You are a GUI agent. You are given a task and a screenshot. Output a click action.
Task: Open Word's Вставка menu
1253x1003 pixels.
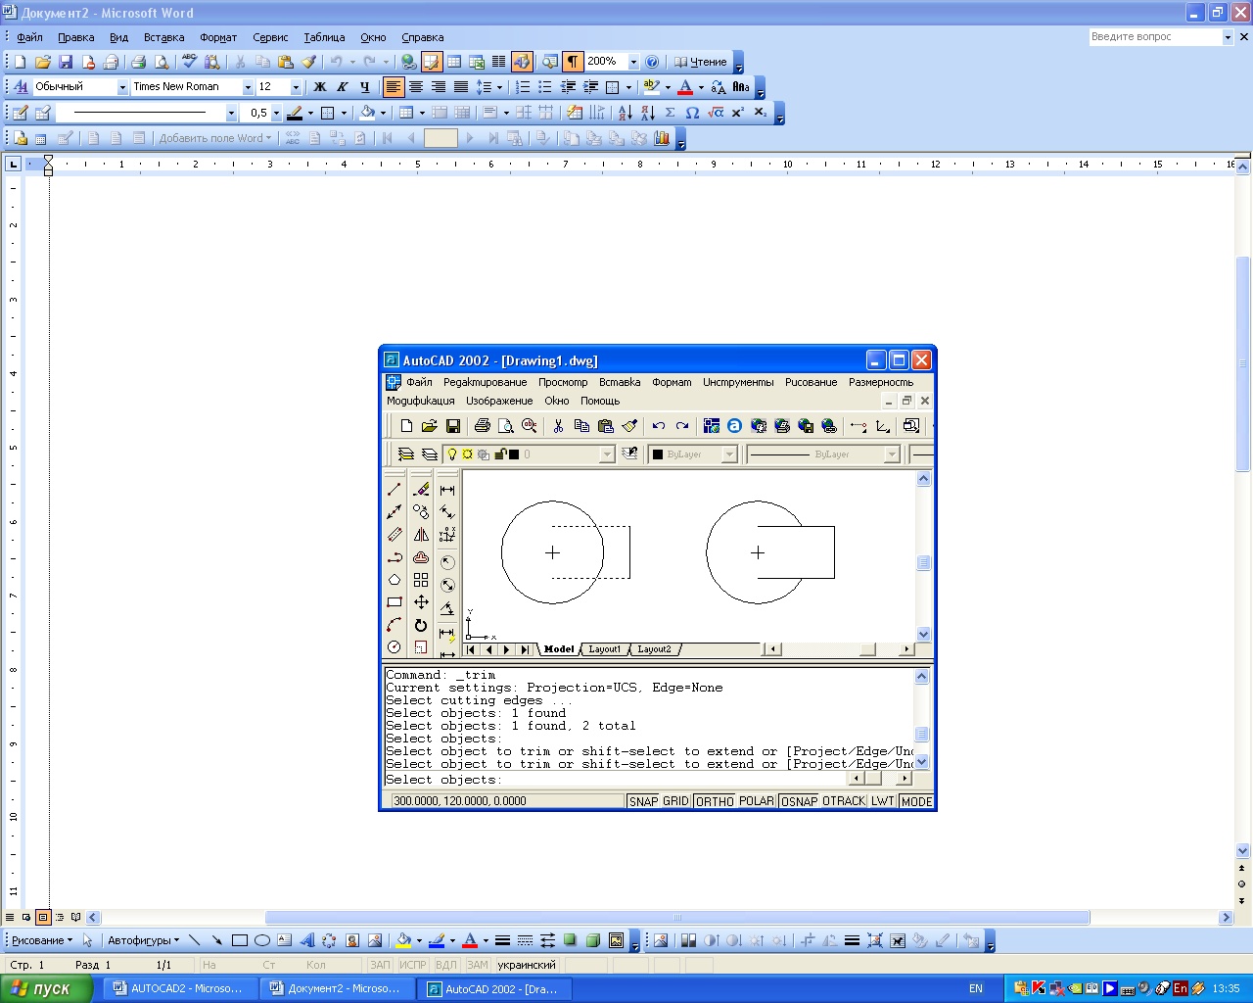point(163,37)
